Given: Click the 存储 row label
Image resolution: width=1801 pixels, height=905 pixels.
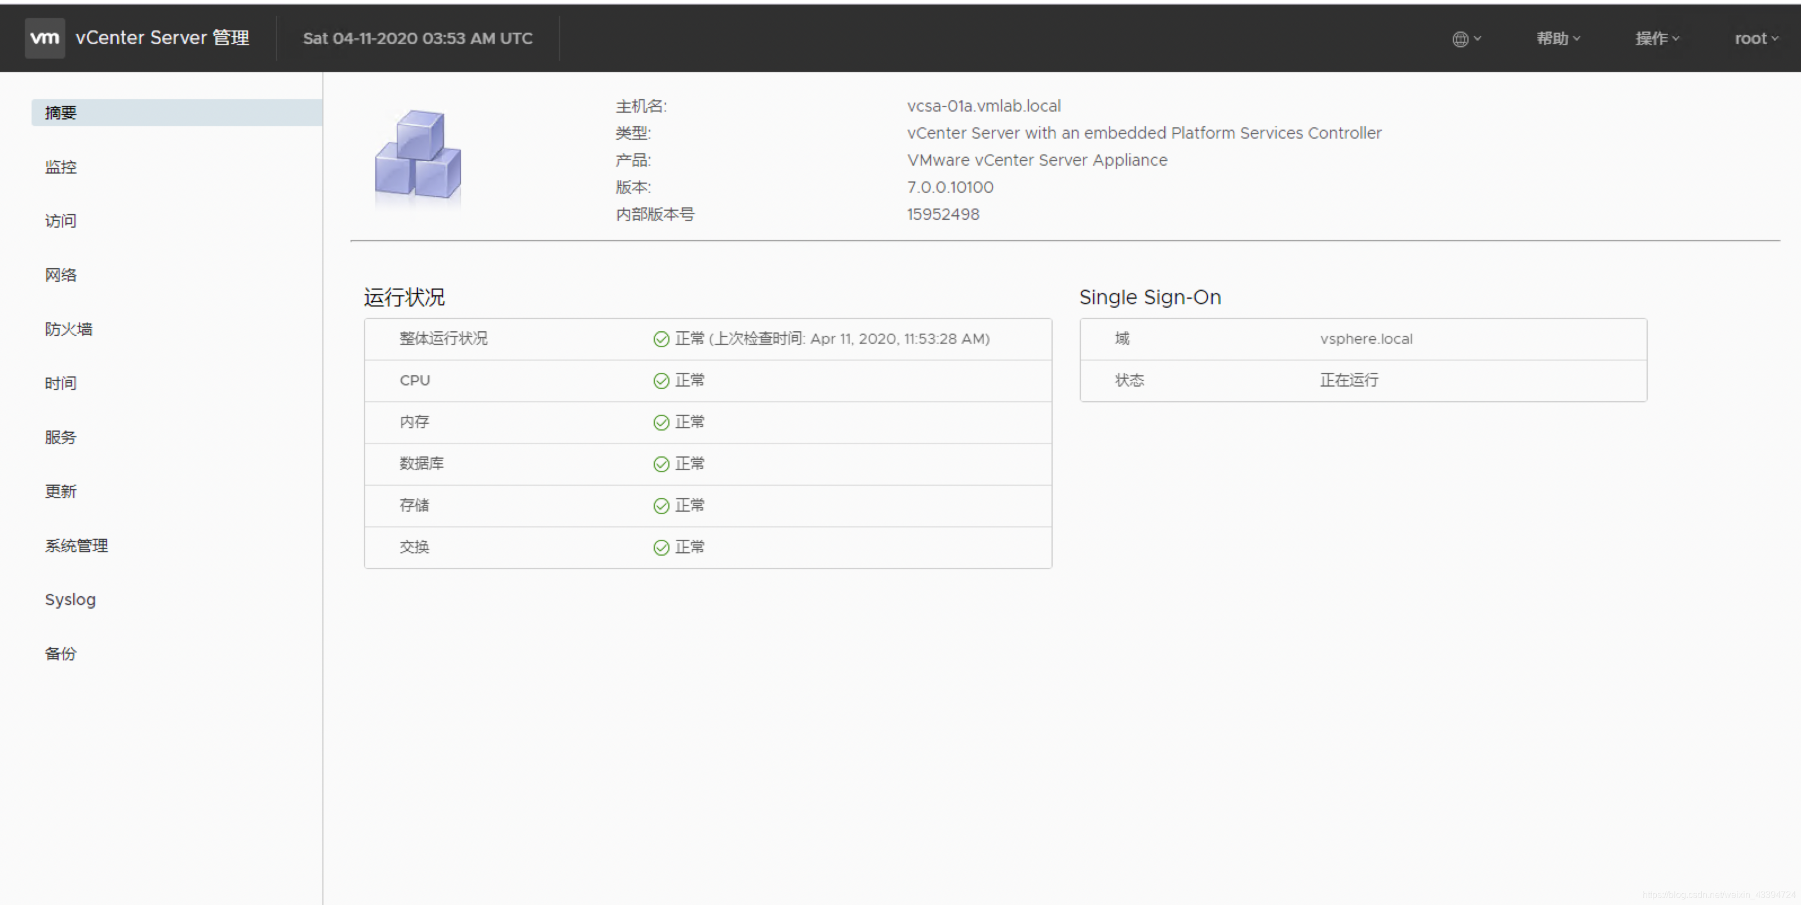Looking at the screenshot, I should click(x=414, y=505).
